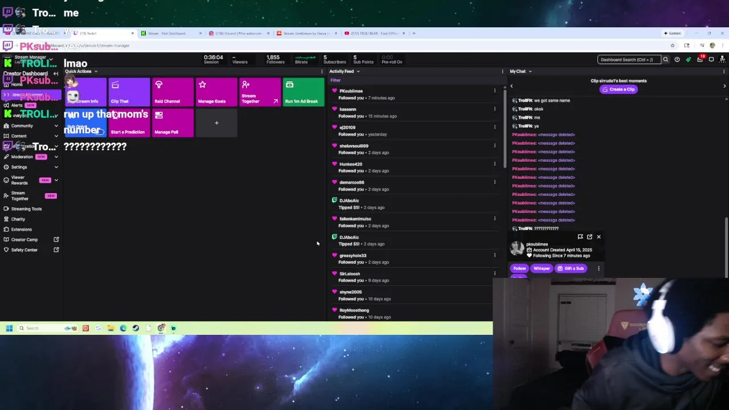Add a new quick action tile
This screenshot has height=410, width=729.
216,122
